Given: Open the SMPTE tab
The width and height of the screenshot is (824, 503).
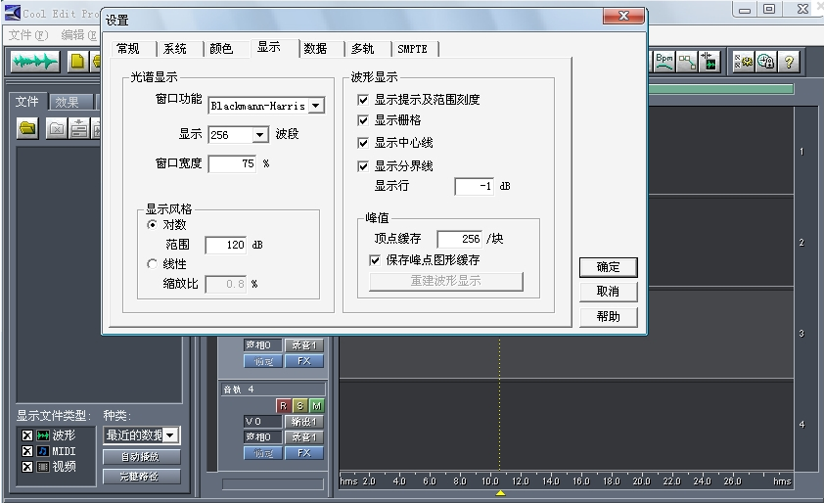Looking at the screenshot, I should (x=413, y=49).
